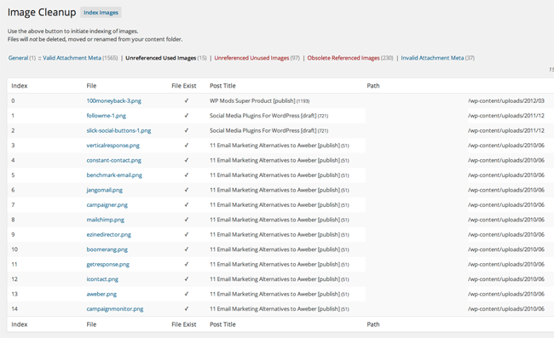
Task: Click the post title in the getresponse.png row
Action: [279, 264]
